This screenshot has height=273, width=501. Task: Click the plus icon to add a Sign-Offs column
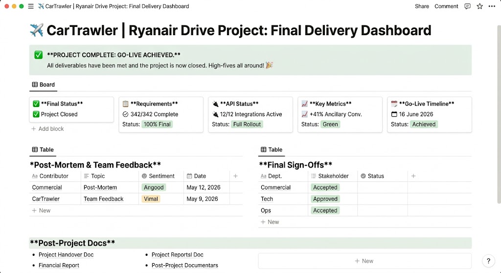(x=413, y=176)
